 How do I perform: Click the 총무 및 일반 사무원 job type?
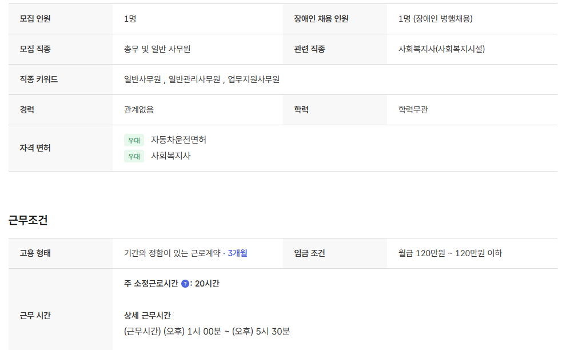(x=157, y=49)
